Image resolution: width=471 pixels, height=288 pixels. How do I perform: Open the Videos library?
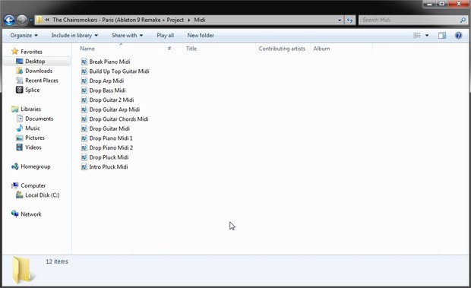pyautogui.click(x=33, y=147)
